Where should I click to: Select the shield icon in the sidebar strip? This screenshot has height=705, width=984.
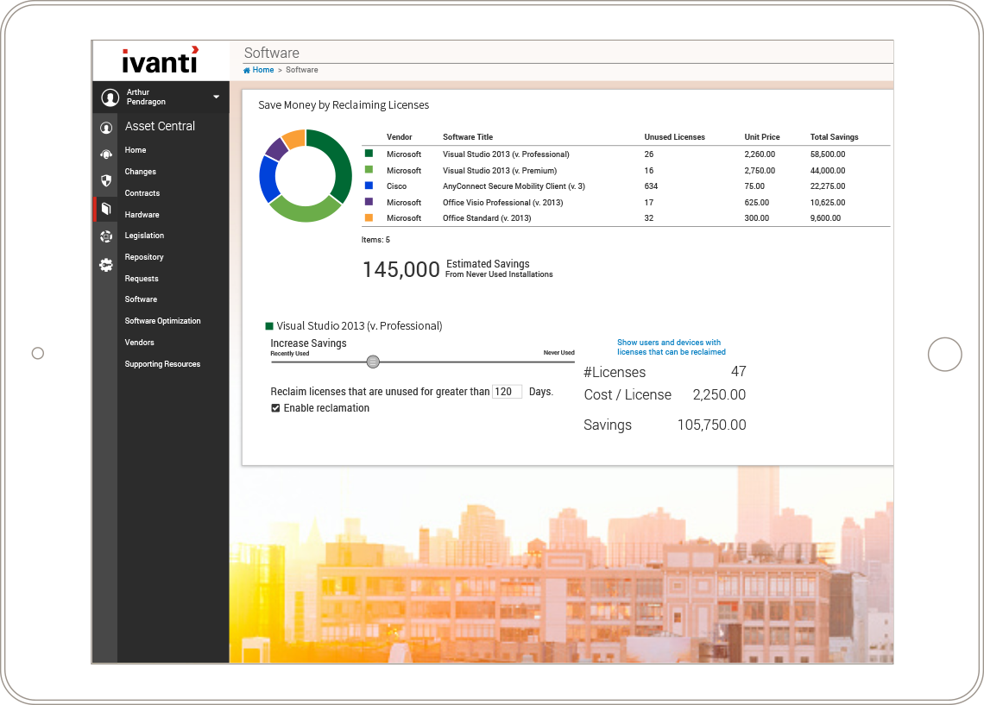click(106, 180)
